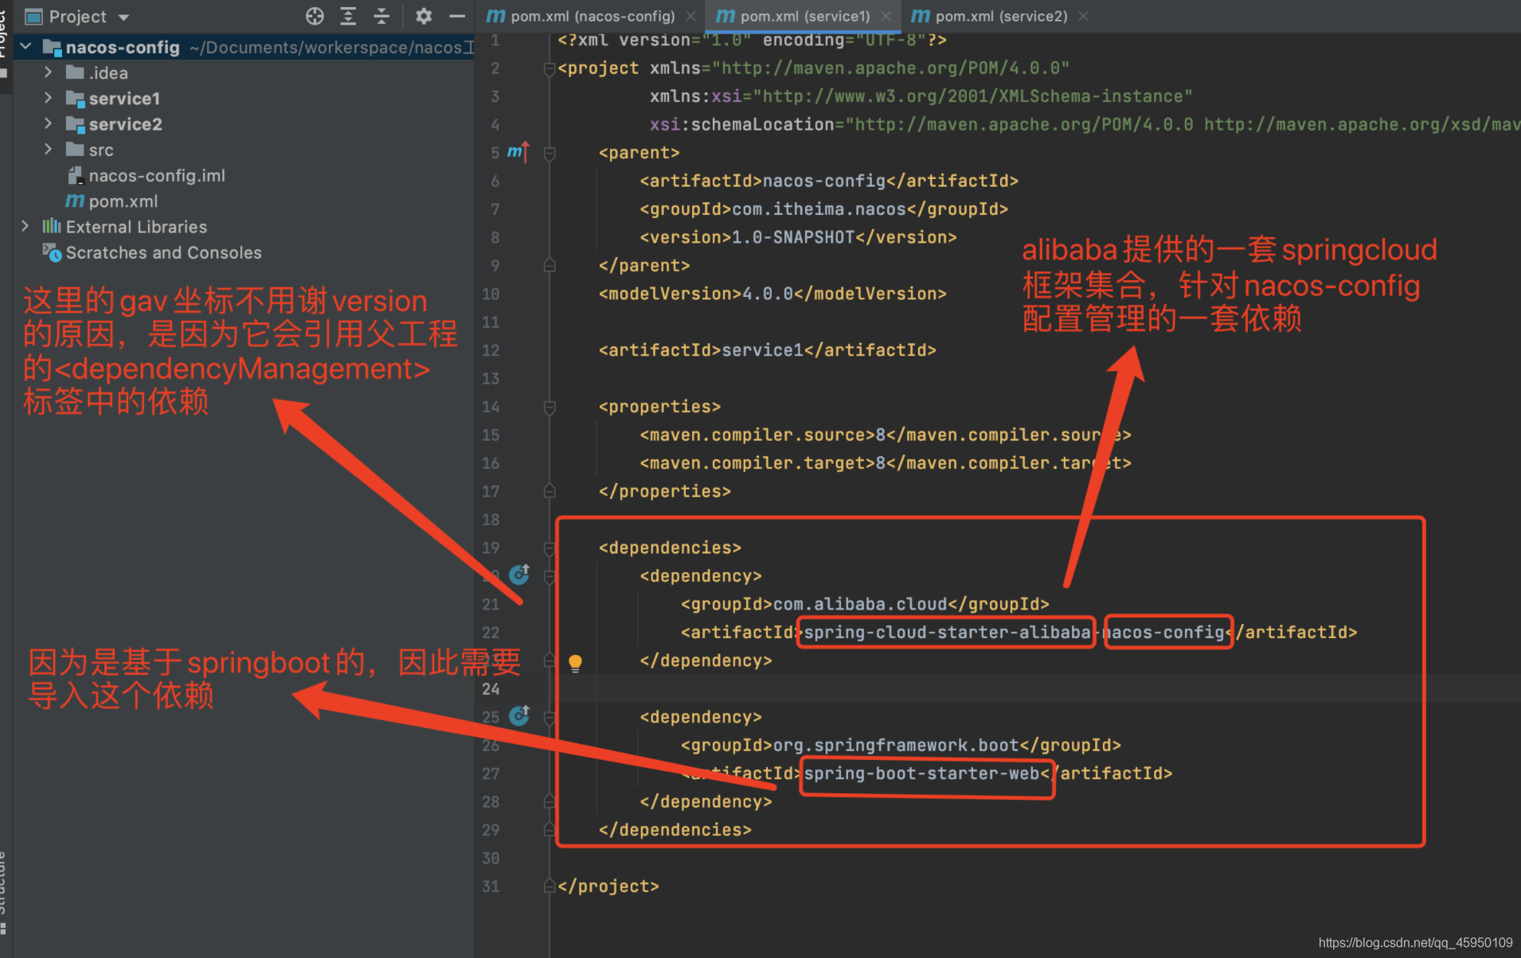Select Scratches and Consoles node
The image size is (1521, 958).
coord(163,252)
